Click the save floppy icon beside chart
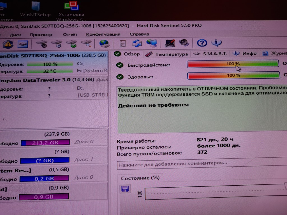 125,189
